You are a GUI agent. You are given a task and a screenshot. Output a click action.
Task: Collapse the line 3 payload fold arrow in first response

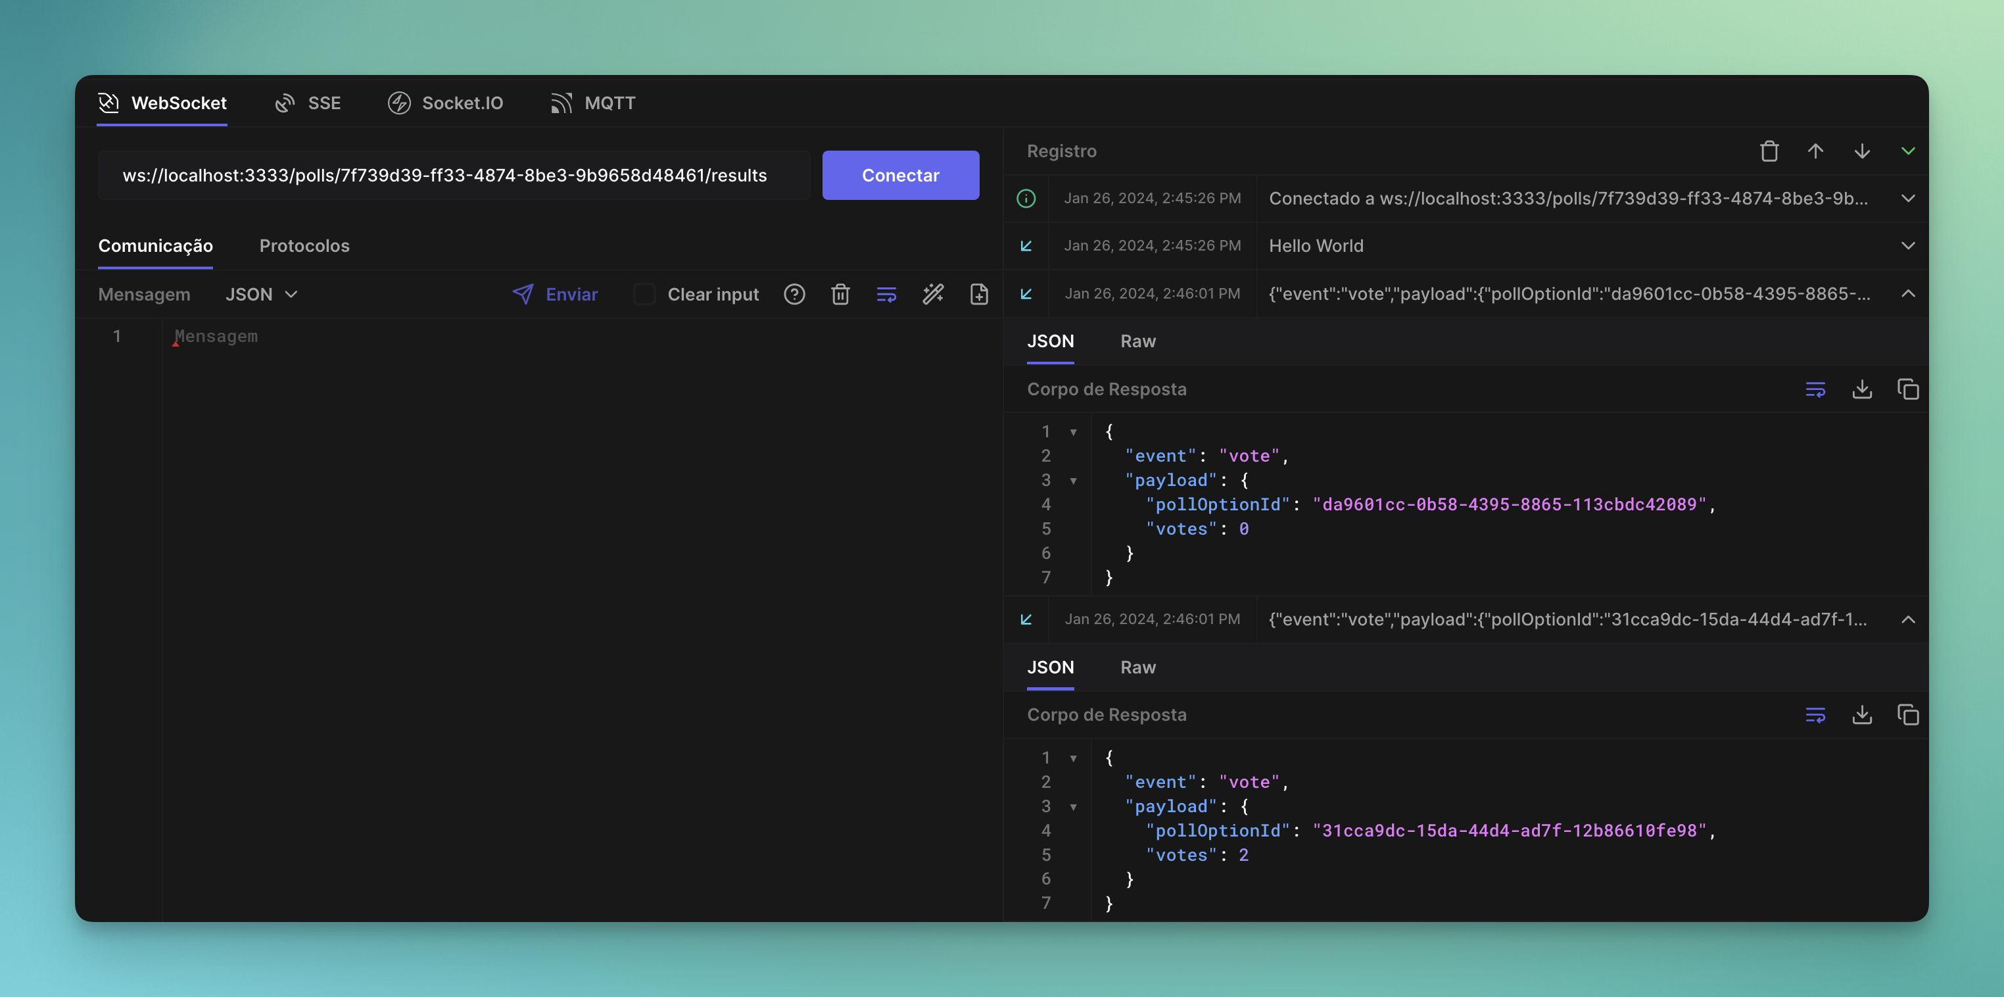(1074, 481)
